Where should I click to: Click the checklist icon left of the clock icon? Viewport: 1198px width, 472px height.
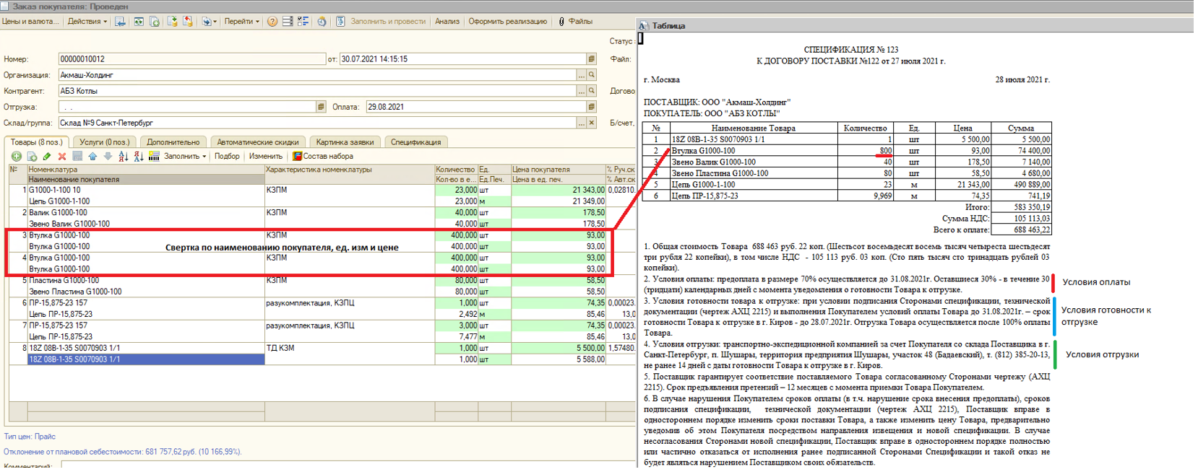(x=303, y=22)
